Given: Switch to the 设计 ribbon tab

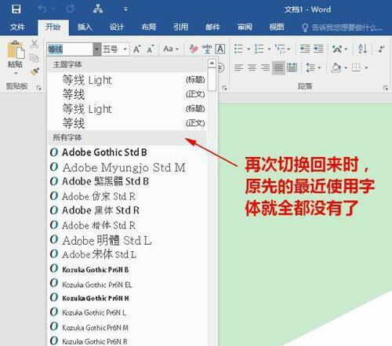Looking at the screenshot, I should click(117, 27).
